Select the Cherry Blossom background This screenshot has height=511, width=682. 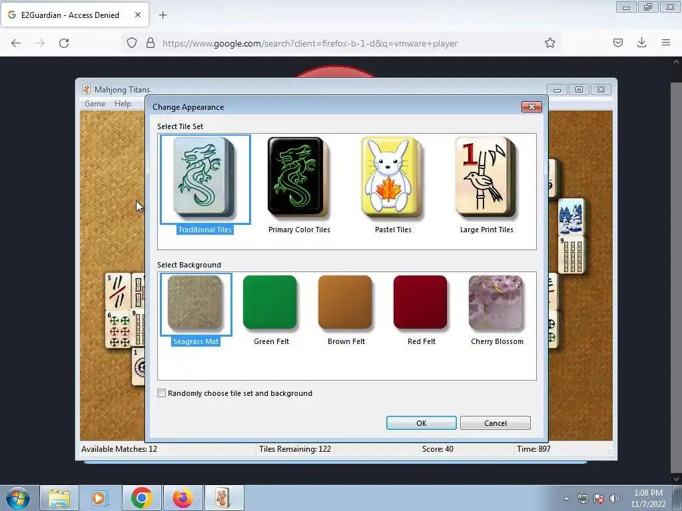coord(496,303)
